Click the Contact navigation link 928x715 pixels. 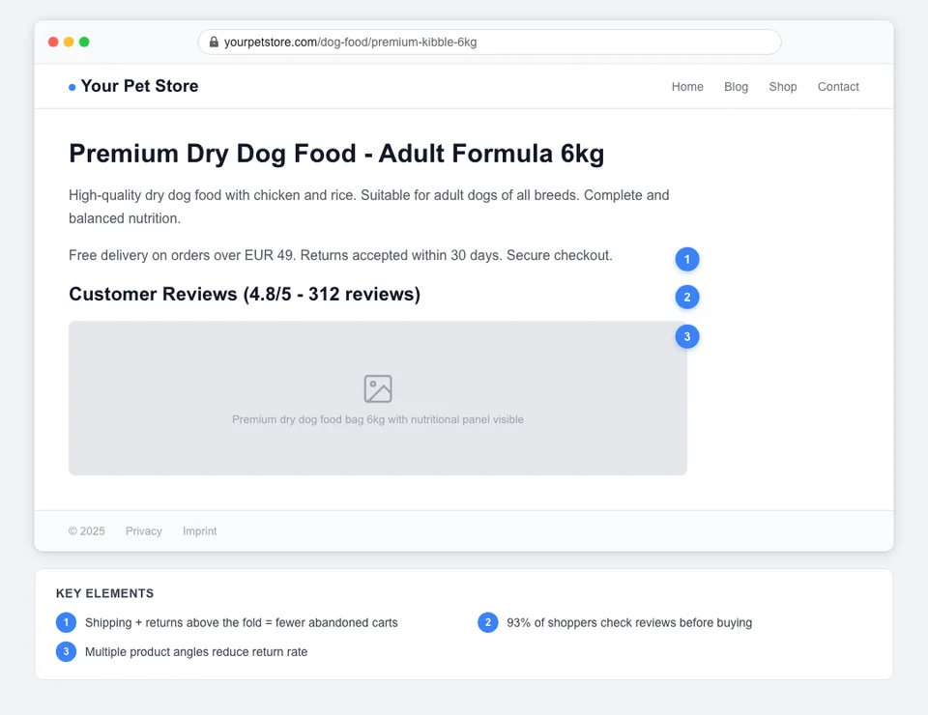838,86
